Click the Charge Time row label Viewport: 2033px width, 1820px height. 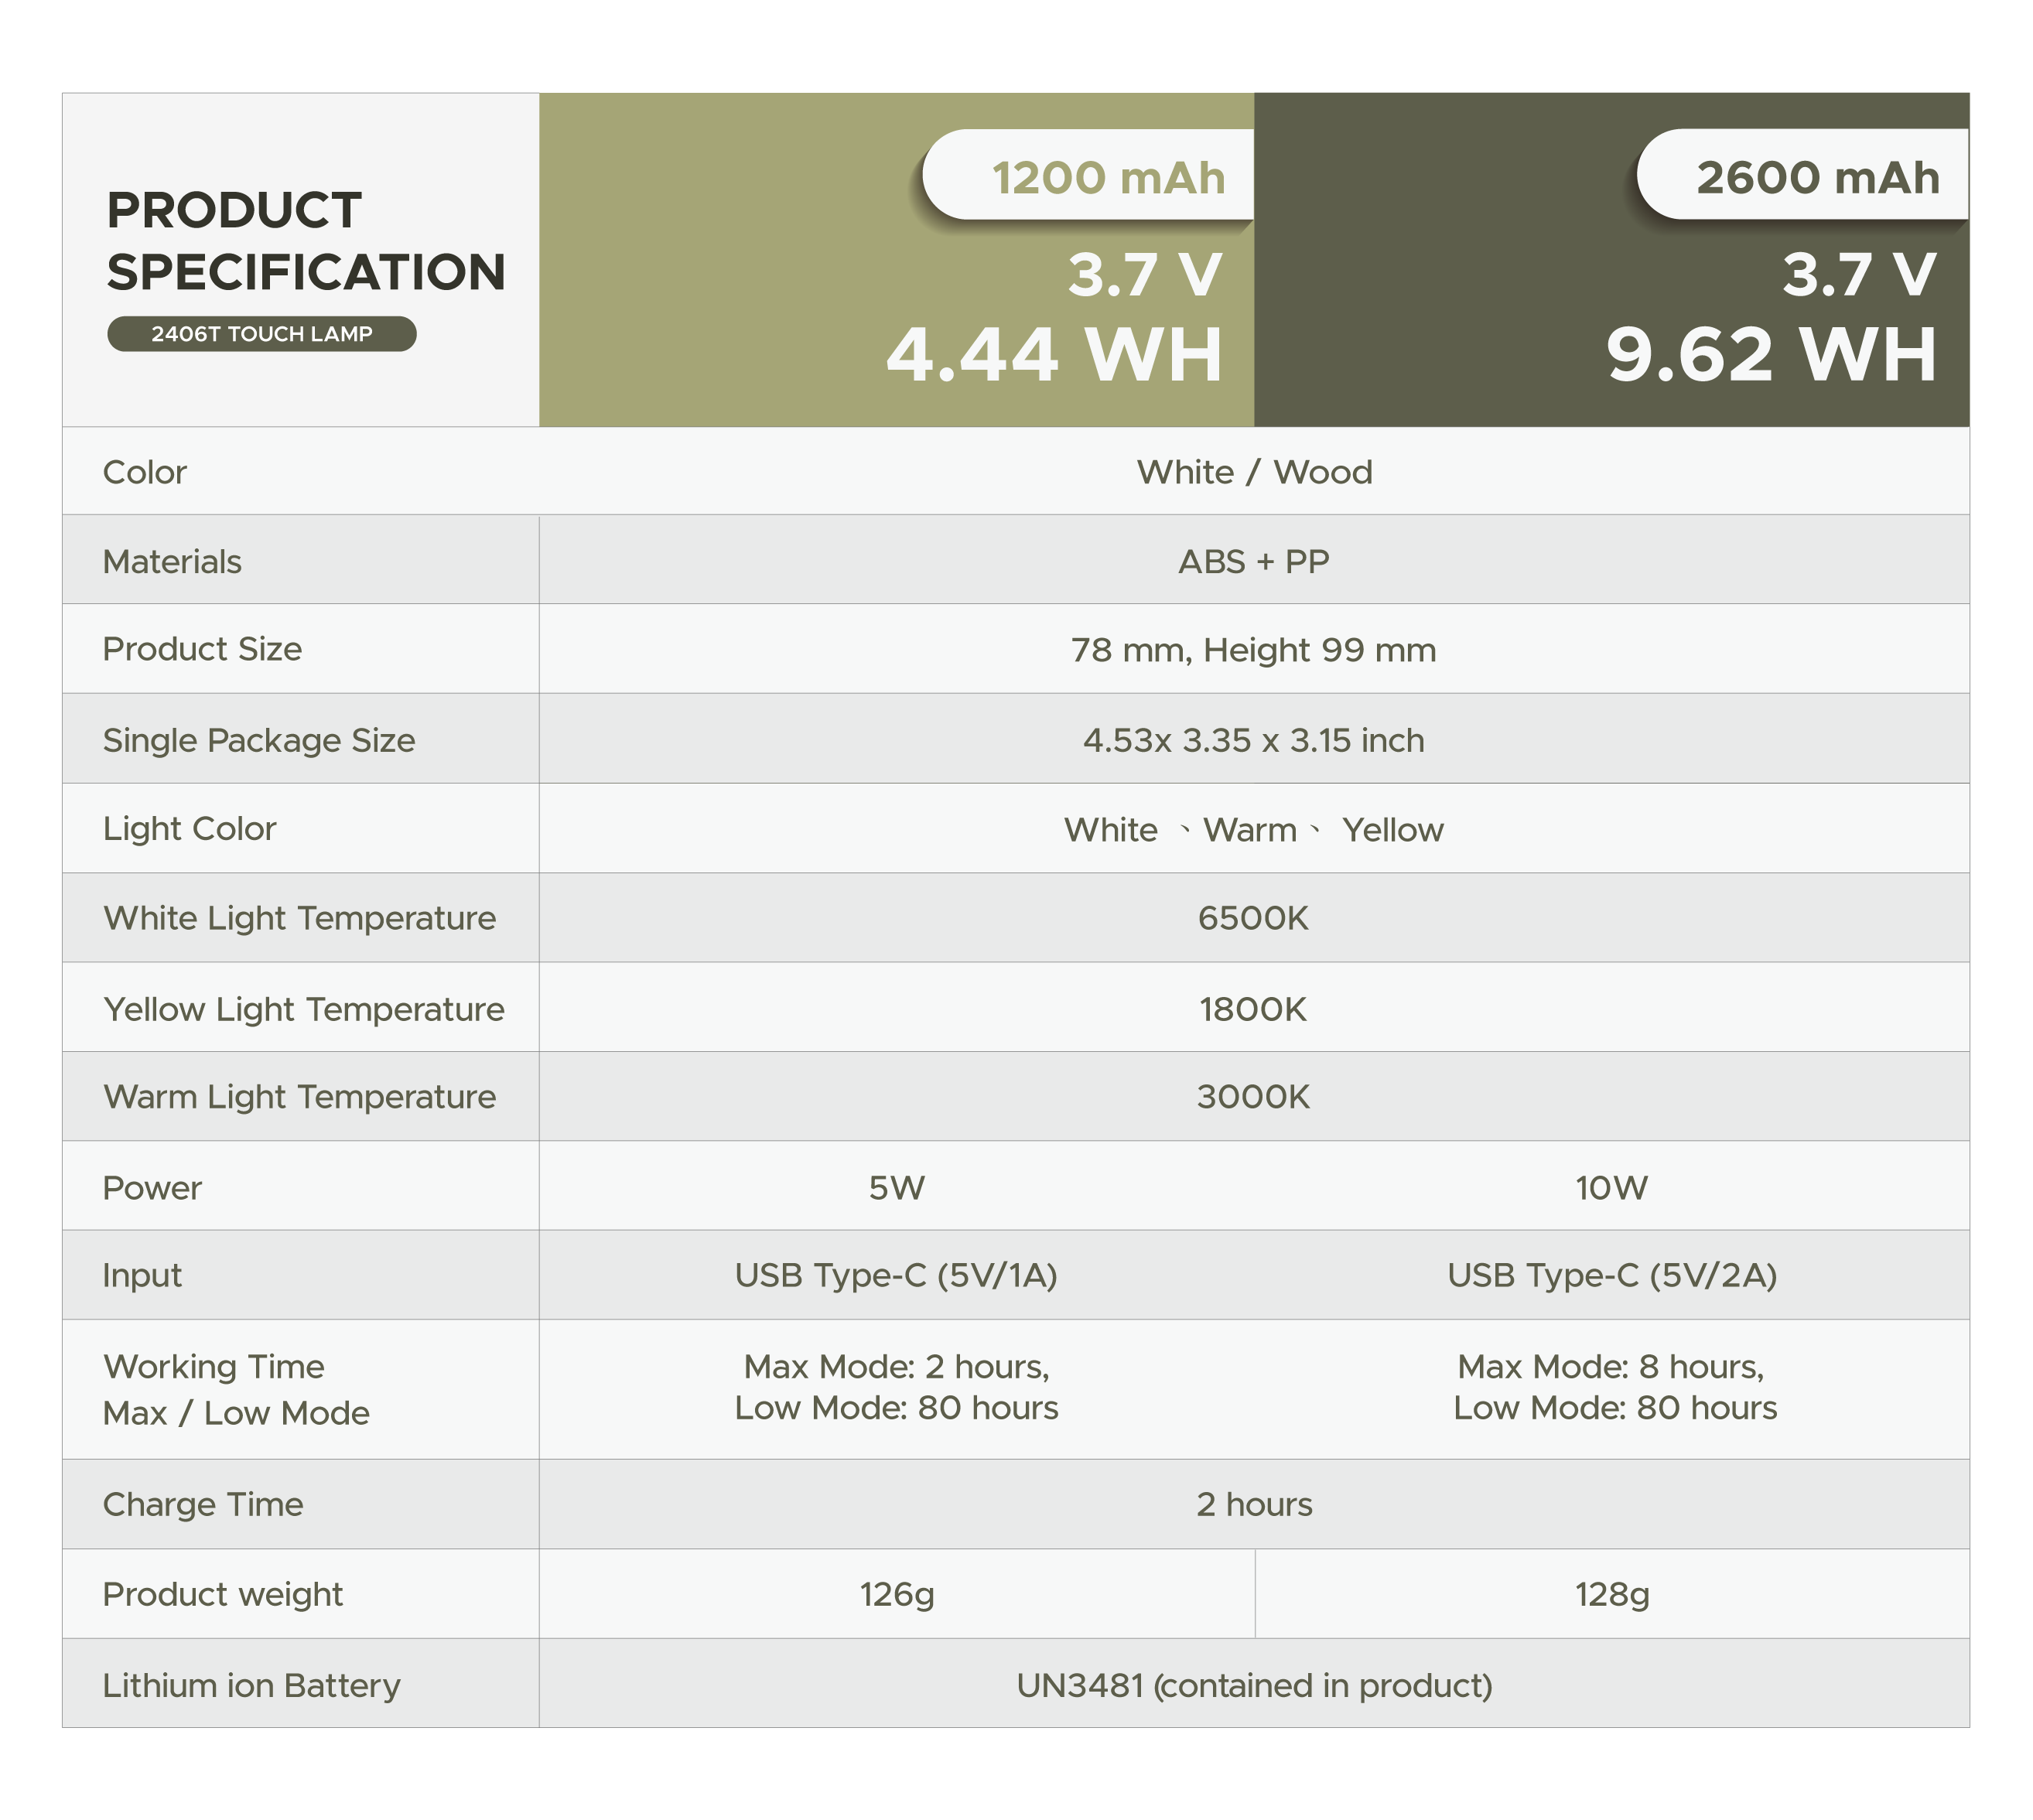tap(203, 1504)
